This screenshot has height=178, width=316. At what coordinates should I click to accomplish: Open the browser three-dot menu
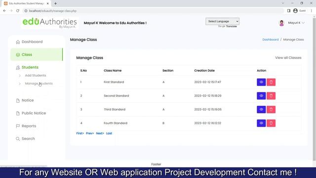(x=312, y=11)
